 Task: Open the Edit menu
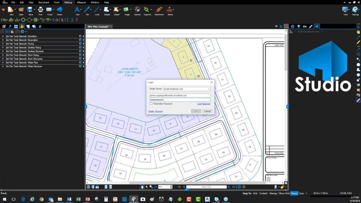tap(22, 2)
